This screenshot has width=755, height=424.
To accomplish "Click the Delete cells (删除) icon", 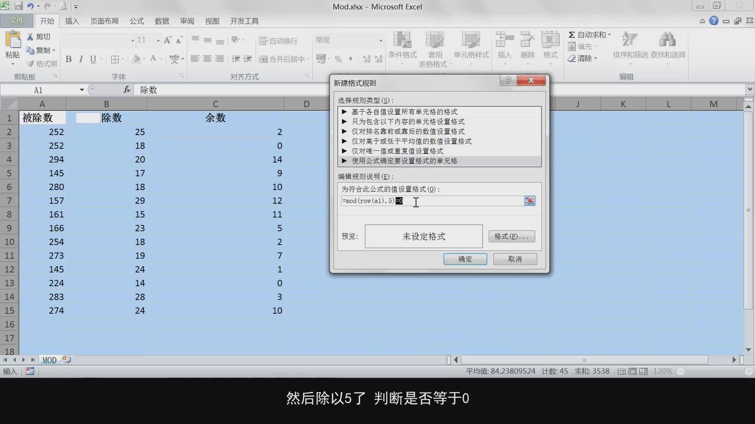I will (527, 40).
